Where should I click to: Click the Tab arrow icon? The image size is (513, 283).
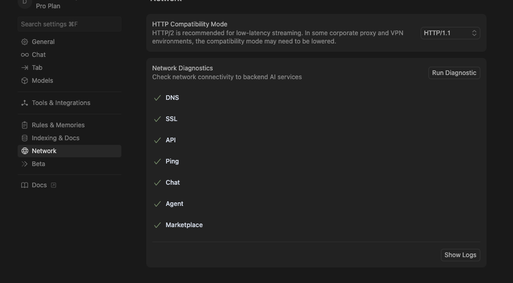pos(24,68)
